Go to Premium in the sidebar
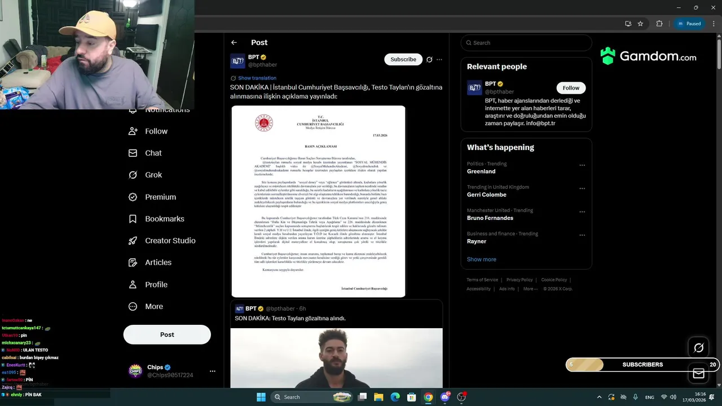The image size is (722, 406). [160, 197]
